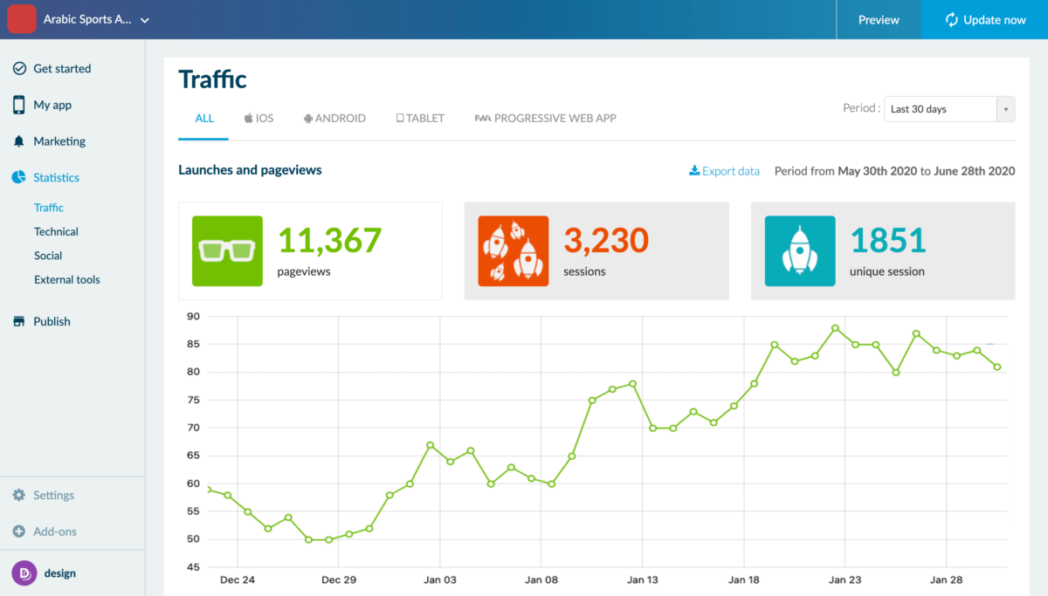Open the Period dropdown
The width and height of the screenshot is (1048, 596).
949,108
